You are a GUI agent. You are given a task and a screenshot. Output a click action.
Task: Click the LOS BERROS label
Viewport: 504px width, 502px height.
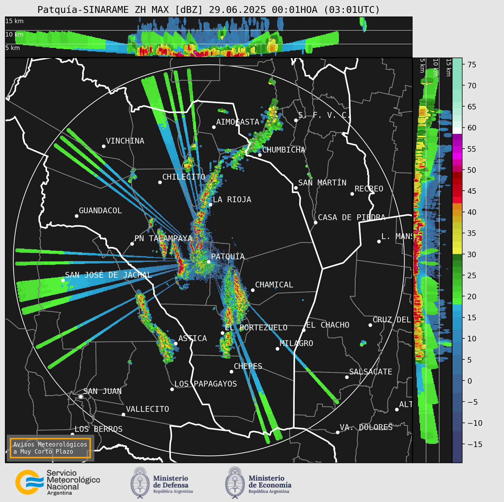[x=99, y=429]
